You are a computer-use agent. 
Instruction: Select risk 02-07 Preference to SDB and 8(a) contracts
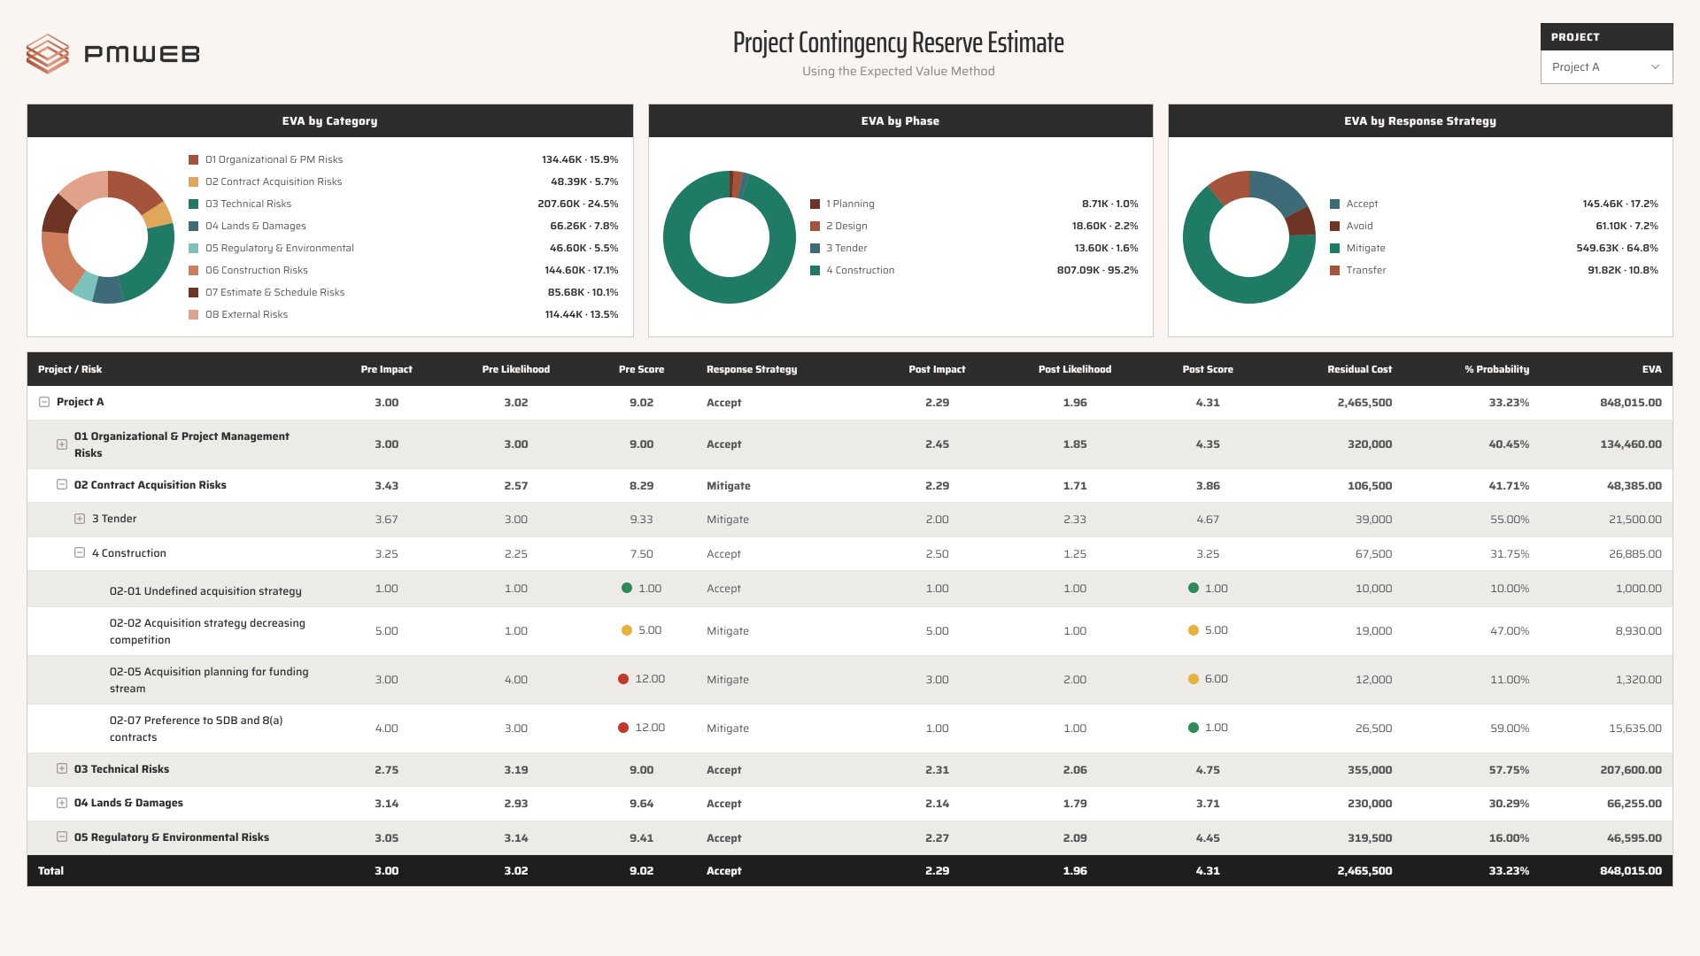[x=196, y=729]
